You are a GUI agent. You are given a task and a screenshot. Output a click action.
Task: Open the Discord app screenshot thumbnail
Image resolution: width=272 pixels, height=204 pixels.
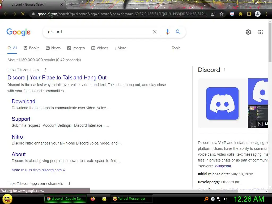click(258, 116)
